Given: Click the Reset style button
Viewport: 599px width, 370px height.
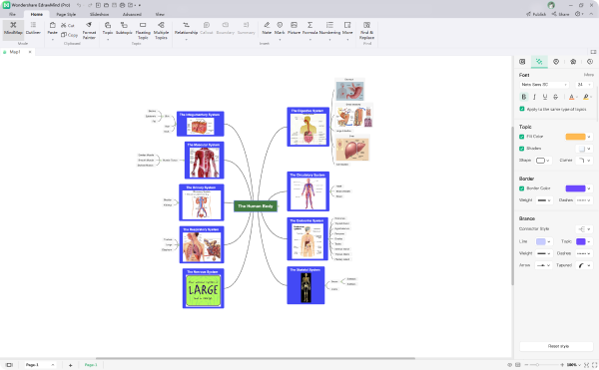Looking at the screenshot, I should (558, 346).
